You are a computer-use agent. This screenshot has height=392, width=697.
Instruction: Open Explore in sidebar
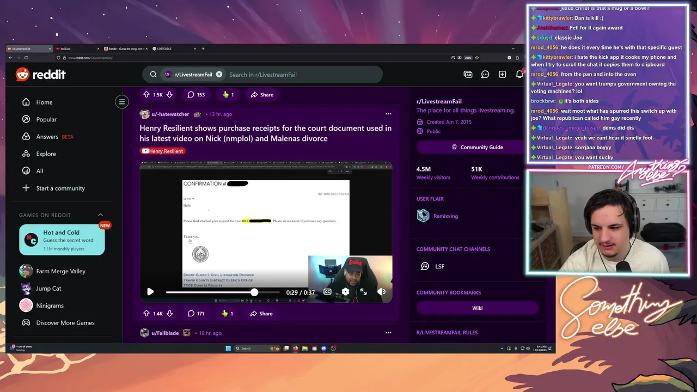(46, 154)
